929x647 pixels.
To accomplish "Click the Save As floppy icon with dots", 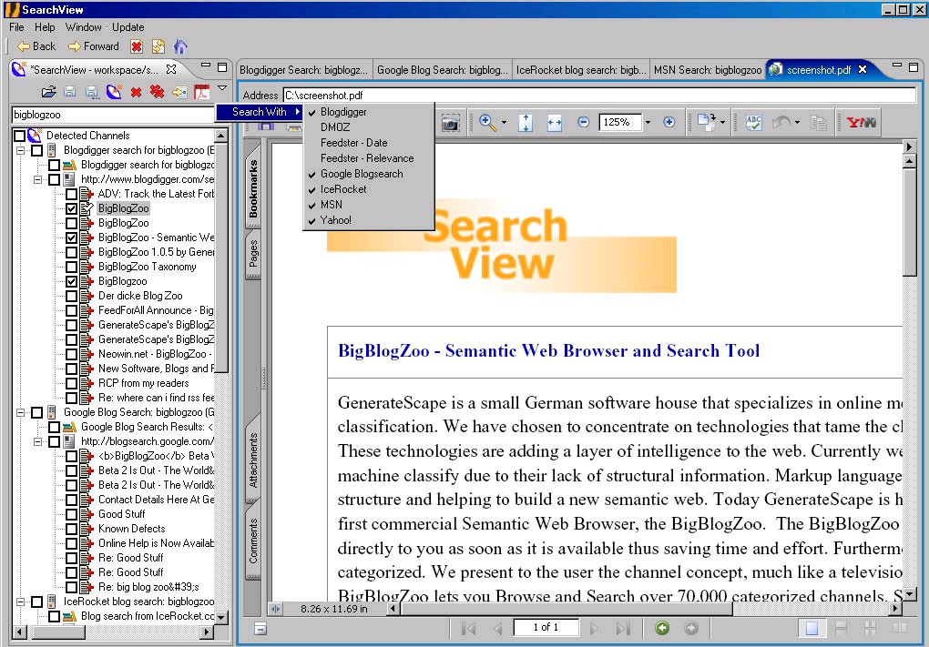I will 92,92.
